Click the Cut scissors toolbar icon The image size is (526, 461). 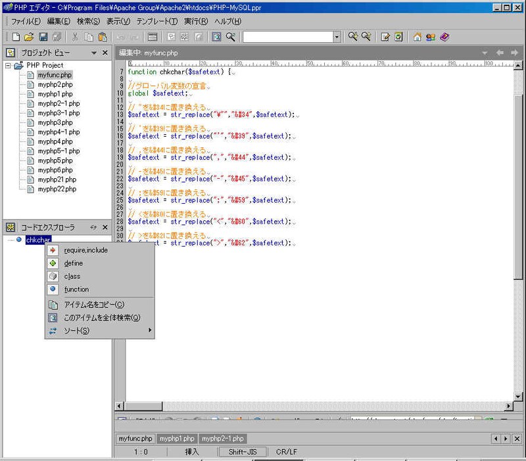[75, 37]
